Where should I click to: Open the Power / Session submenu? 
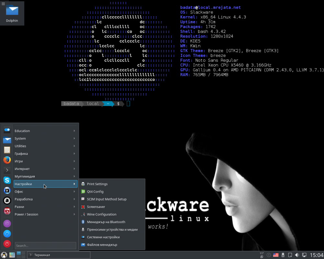pos(45,214)
